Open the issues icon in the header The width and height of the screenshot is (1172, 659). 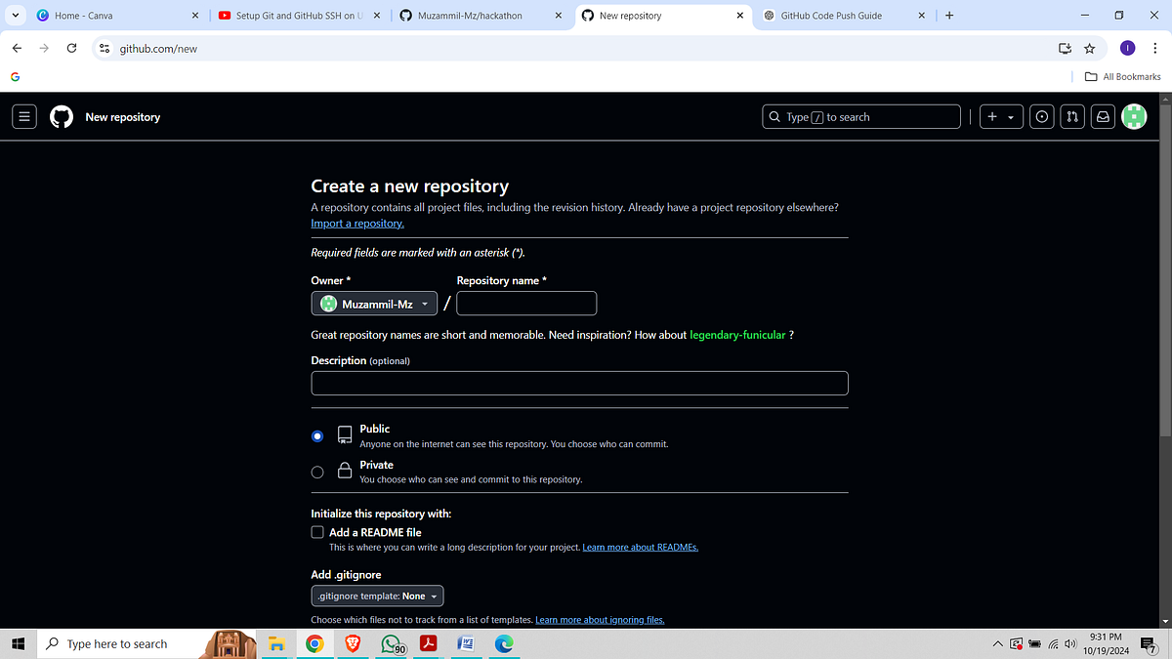[1041, 116]
